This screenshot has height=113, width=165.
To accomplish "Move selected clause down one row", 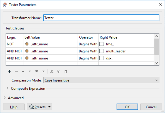I will click(30, 71).
